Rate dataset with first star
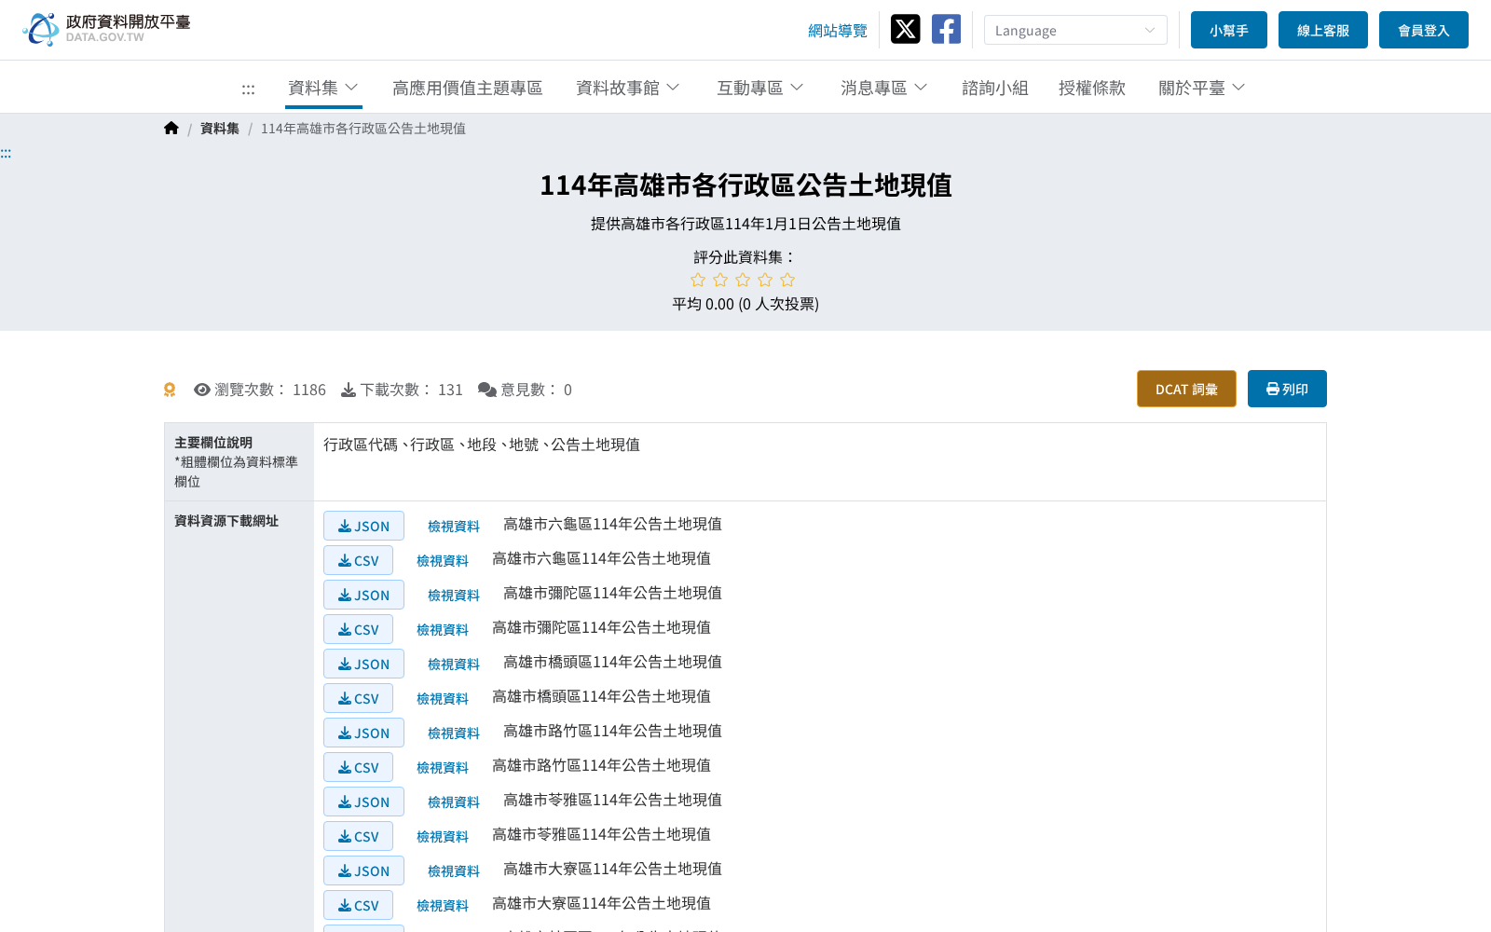The width and height of the screenshot is (1491, 932). [698, 280]
